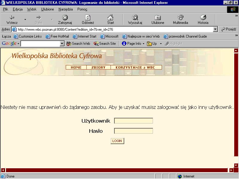Show more toolbar buttons chevron
Screen dimensions: 239x179
pyautogui.click(x=236, y=16)
